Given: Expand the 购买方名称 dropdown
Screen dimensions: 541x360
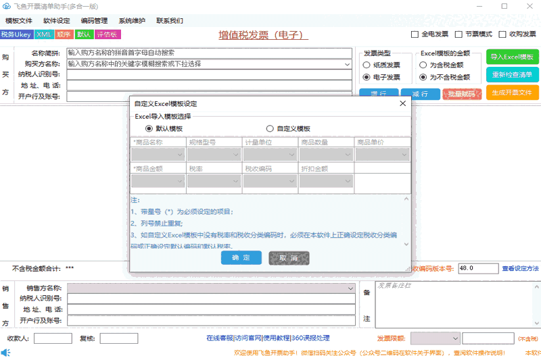Looking at the screenshot, I should (347, 64).
